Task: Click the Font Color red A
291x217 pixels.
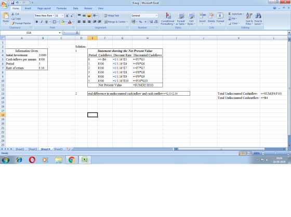Action: [x=70, y=22]
